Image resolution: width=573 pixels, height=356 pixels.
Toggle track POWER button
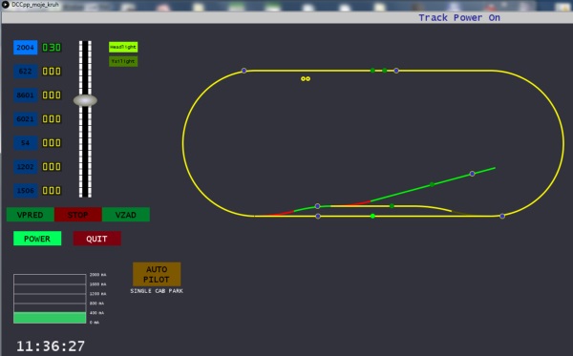pyautogui.click(x=37, y=239)
